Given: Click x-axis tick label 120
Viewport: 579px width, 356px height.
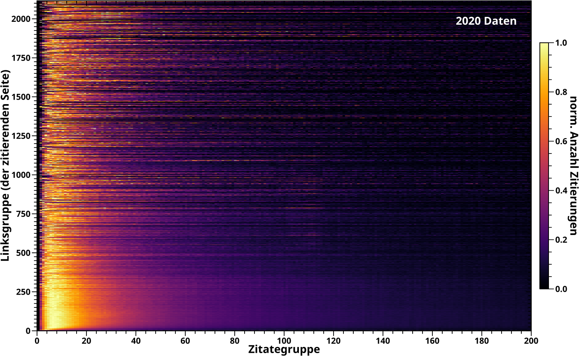Looking at the screenshot, I should pos(334,340).
